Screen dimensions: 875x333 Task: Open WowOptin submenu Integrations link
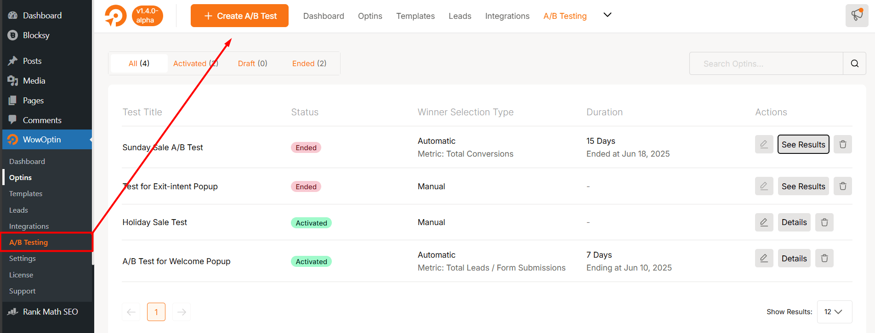(x=29, y=226)
